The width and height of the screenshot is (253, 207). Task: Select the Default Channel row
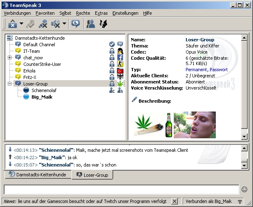[39, 45]
